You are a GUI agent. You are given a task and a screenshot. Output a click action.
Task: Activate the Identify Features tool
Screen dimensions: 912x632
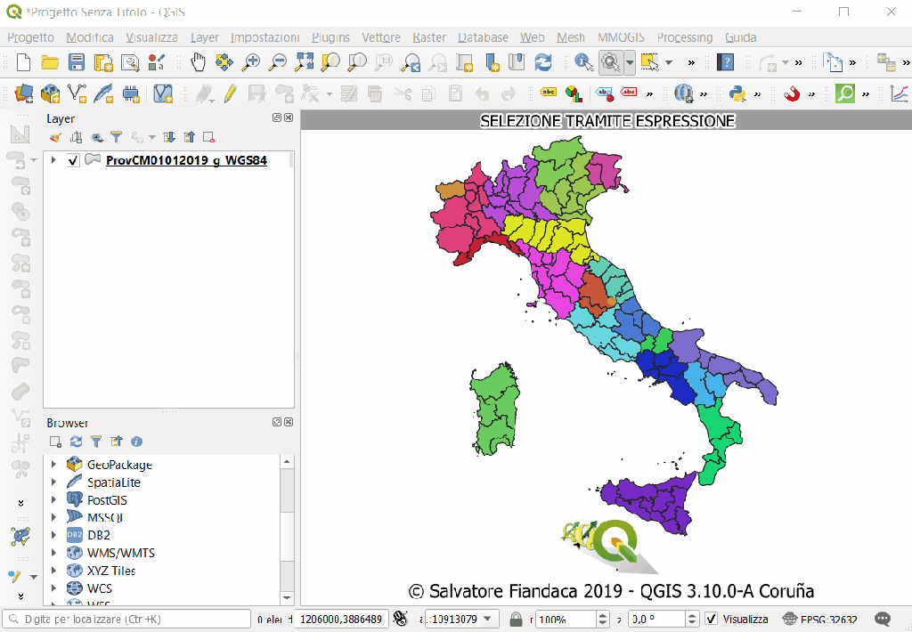(583, 62)
